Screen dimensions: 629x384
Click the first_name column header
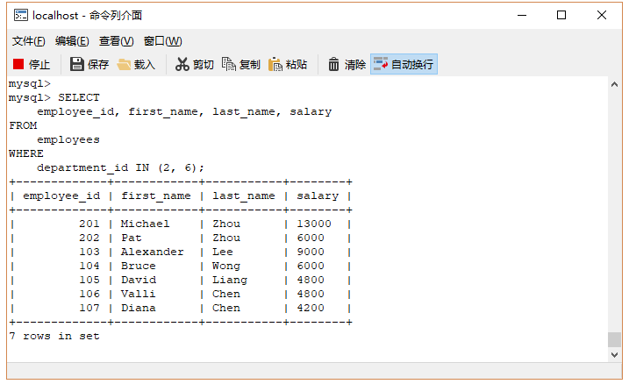click(x=156, y=196)
